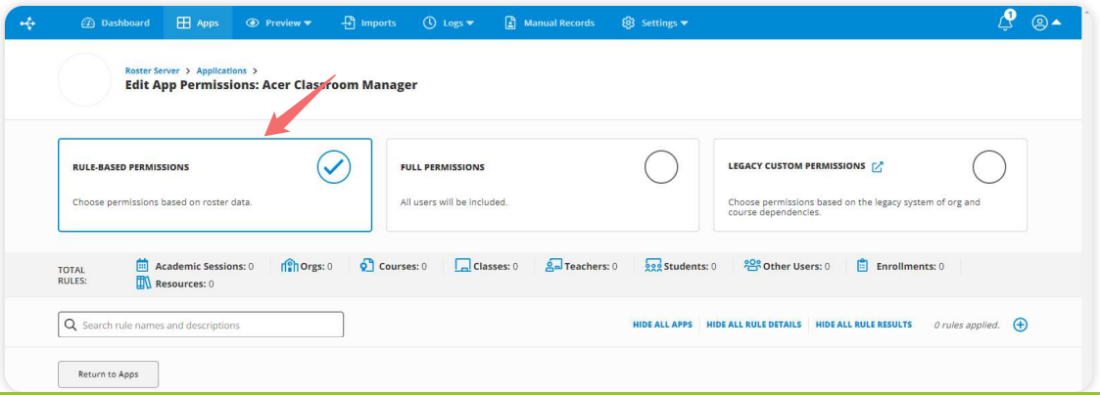The width and height of the screenshot is (1100, 395).
Task: Open the Dashboard menu item
Action: (116, 23)
